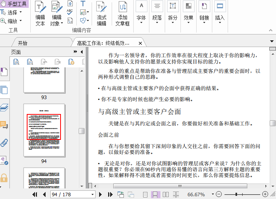Open the Comments side panel
Screen dimensions: 276x199
(x=4, y=125)
